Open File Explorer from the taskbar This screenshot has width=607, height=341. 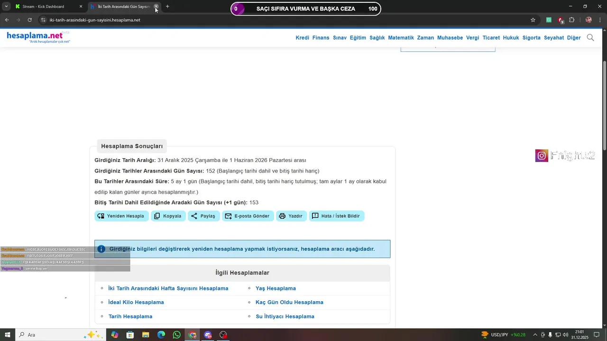pos(146,335)
